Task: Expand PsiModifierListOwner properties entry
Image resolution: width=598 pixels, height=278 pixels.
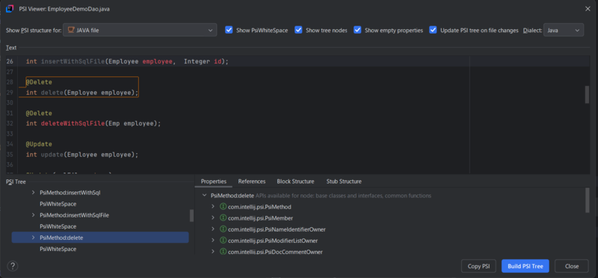Action: (213, 241)
